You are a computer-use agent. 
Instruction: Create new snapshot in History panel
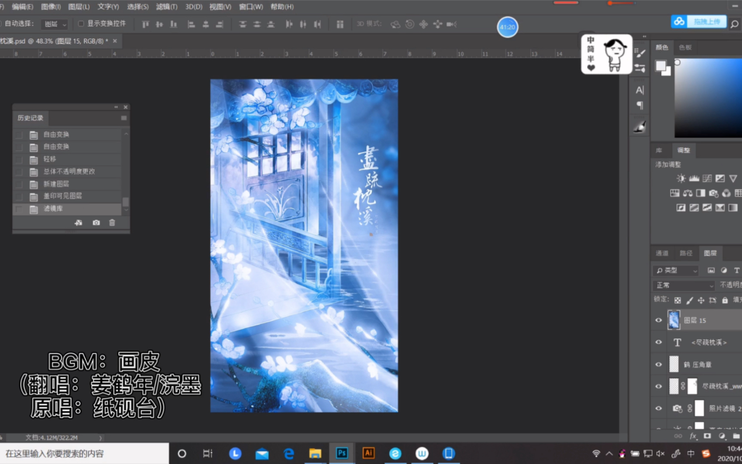pyautogui.click(x=96, y=222)
